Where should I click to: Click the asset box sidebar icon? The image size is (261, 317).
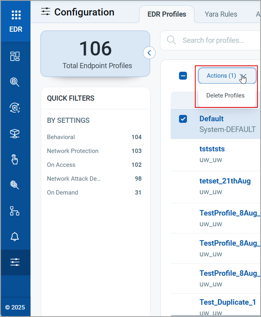15,134
